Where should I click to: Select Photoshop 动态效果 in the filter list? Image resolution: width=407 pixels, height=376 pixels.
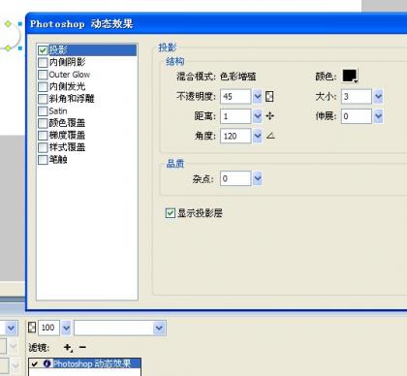pos(92,363)
